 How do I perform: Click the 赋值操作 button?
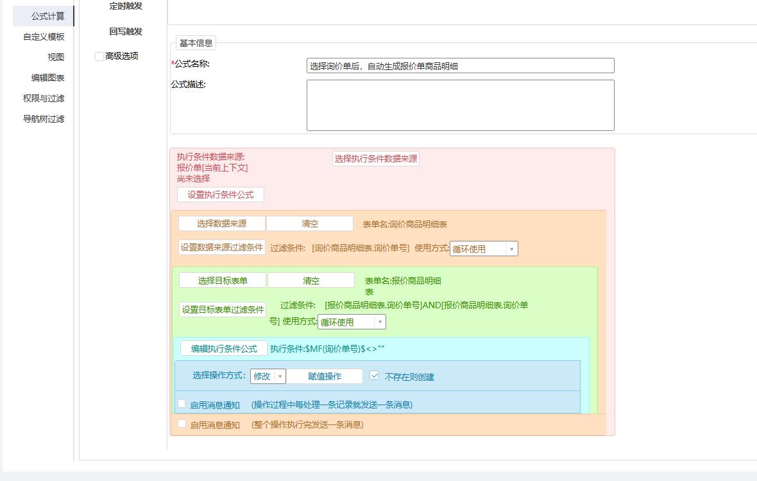pos(324,376)
